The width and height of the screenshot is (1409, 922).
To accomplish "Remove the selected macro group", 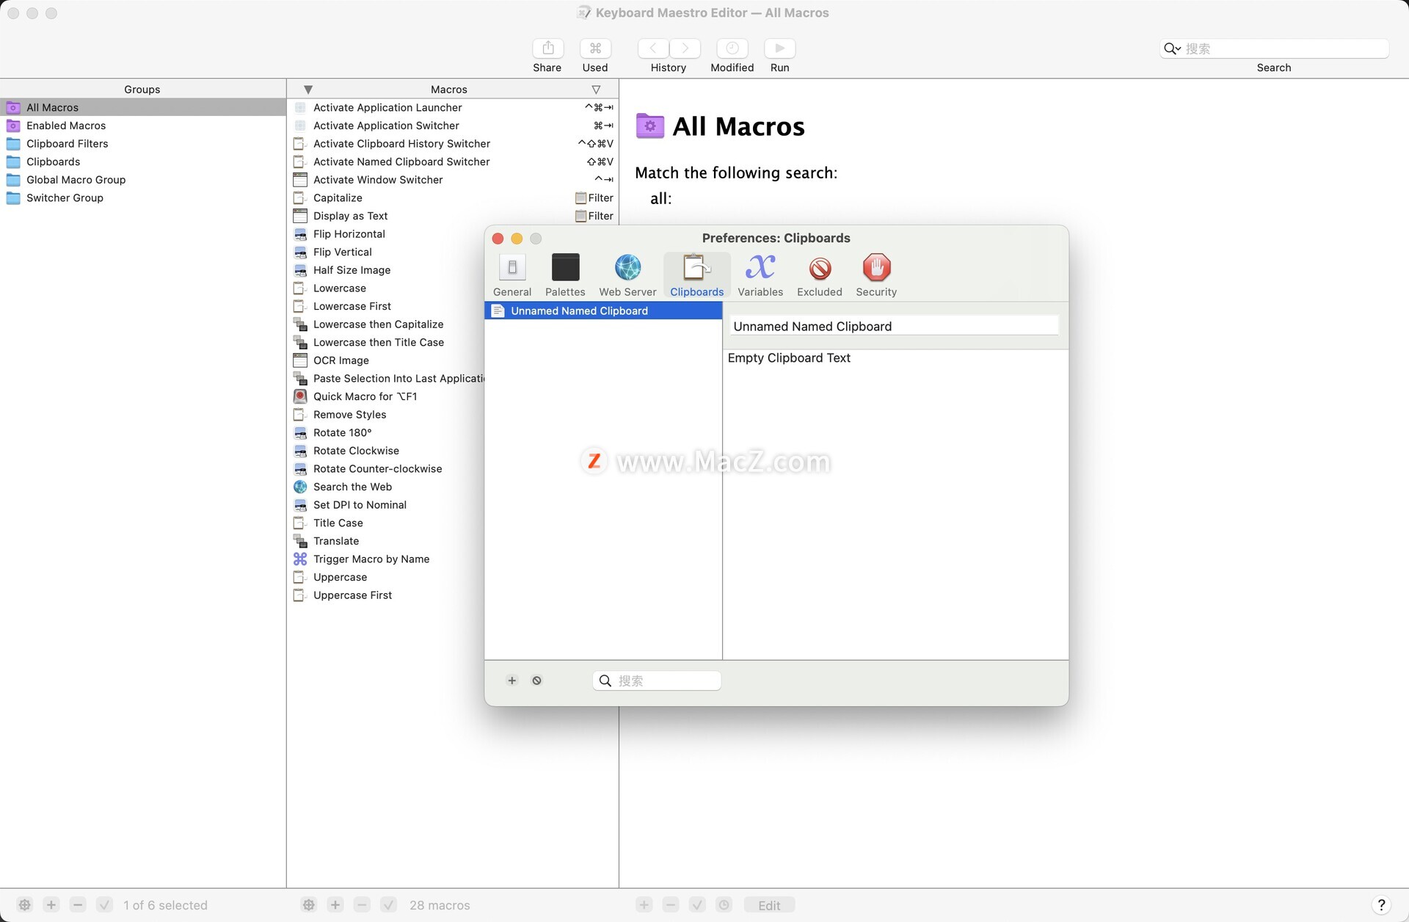I will pyautogui.click(x=78, y=904).
